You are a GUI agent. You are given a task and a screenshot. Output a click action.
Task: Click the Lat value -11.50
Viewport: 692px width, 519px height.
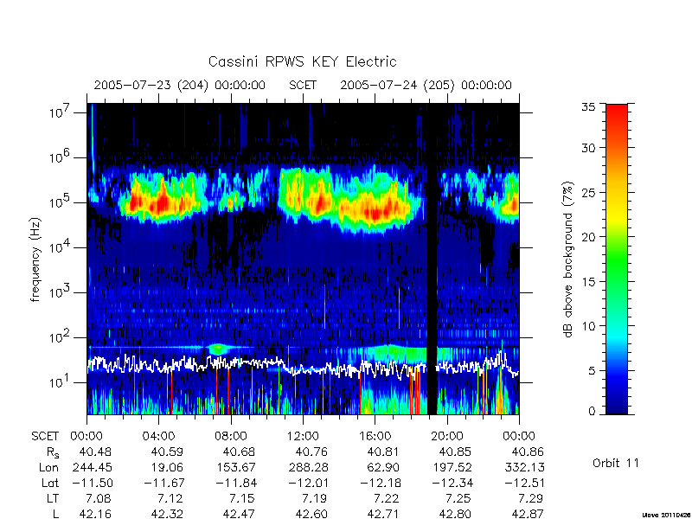(93, 483)
